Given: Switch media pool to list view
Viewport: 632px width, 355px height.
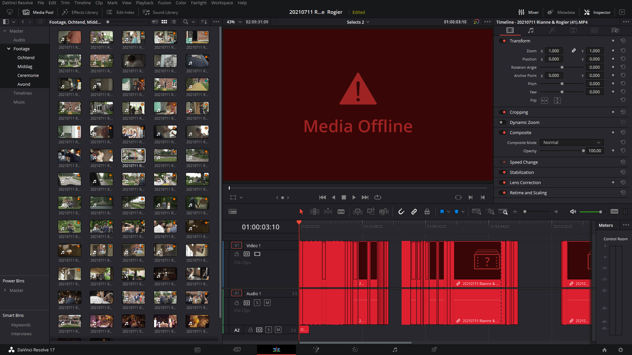Looking at the screenshot, I should [173, 22].
